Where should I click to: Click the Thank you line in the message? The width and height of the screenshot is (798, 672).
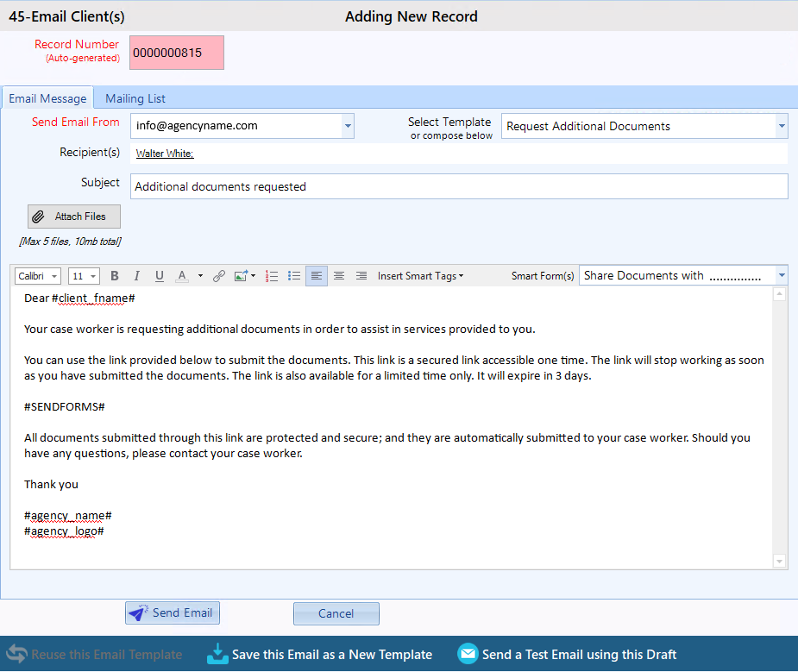coord(51,484)
